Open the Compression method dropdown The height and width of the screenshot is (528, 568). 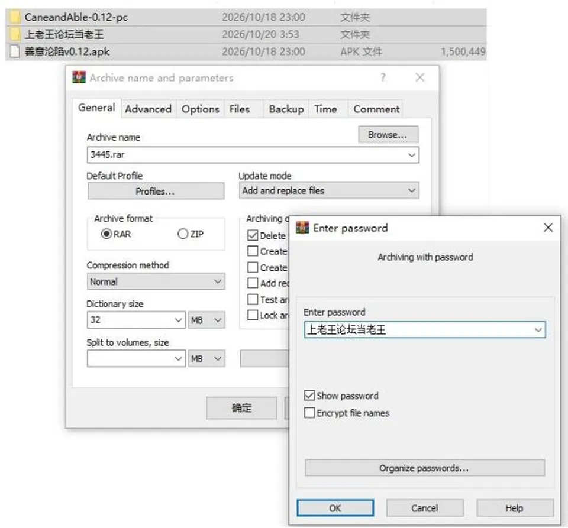click(x=218, y=281)
